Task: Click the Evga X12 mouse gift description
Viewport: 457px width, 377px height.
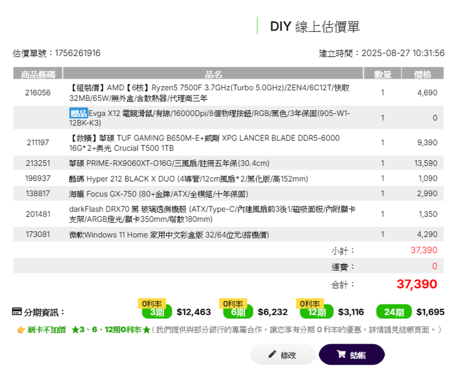Action: click(210, 118)
